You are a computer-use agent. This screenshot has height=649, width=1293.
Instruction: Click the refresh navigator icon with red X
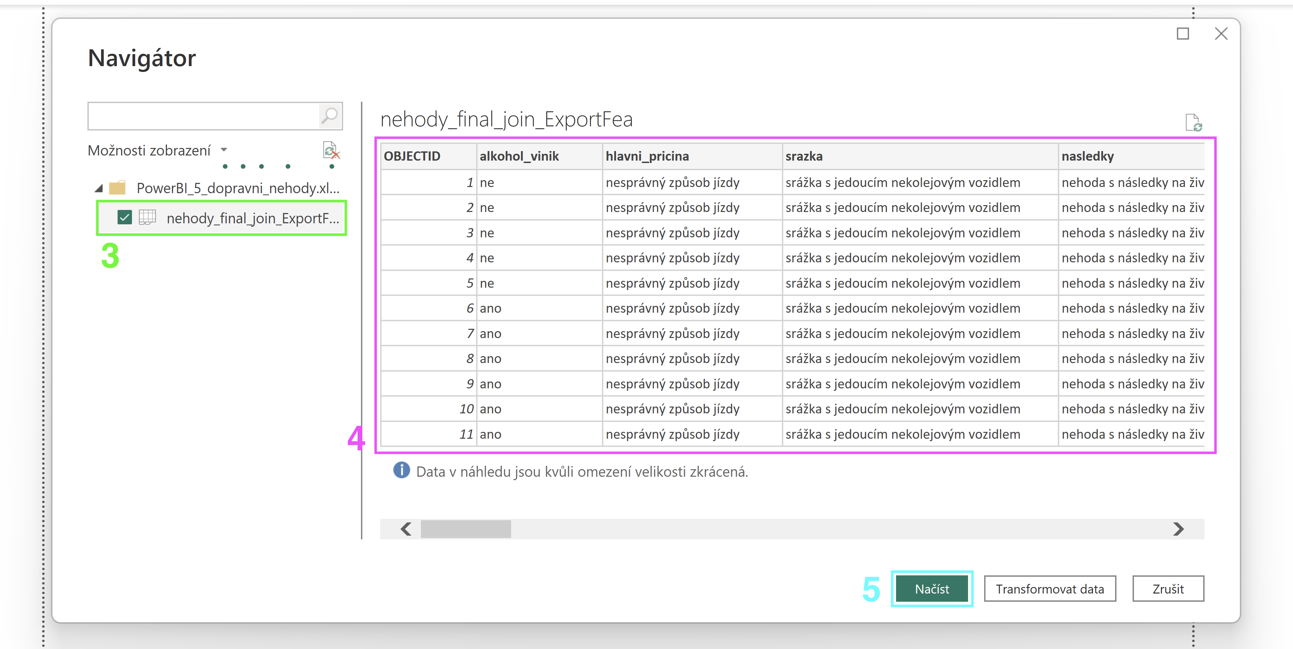click(331, 150)
